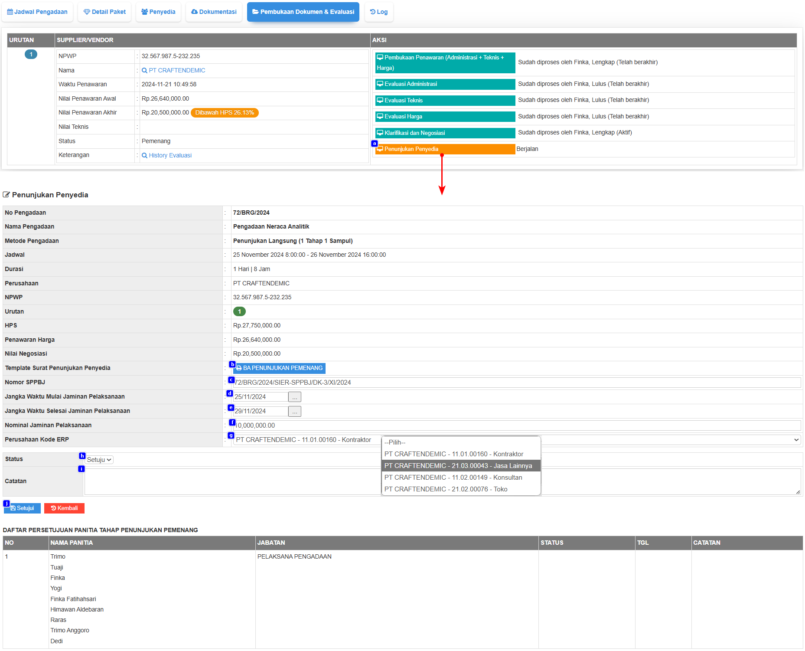Choose the Konsultan ERP code option
Viewport: 805px width, 651px height.
click(453, 478)
